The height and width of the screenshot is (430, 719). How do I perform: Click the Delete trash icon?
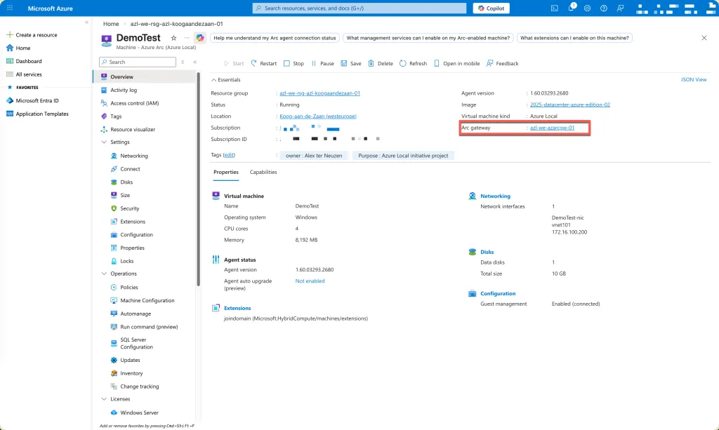click(x=372, y=63)
